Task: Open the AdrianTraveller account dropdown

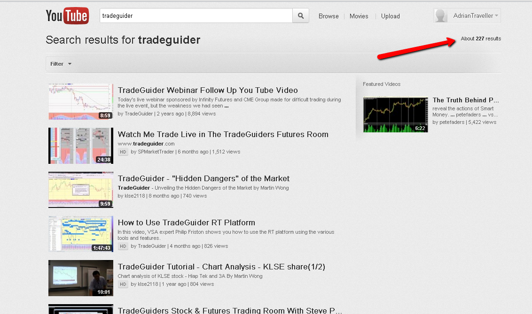Action: pyautogui.click(x=467, y=15)
